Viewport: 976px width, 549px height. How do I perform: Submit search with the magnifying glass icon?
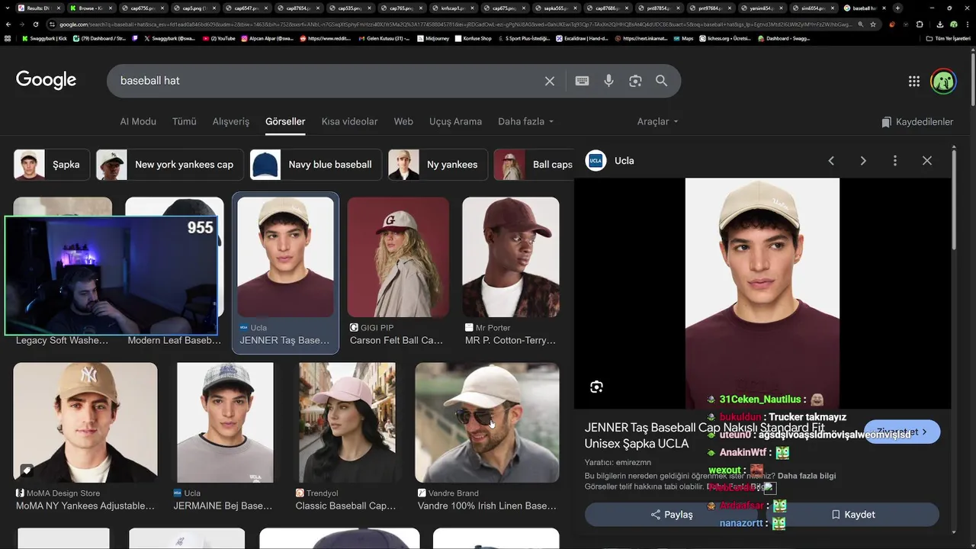tap(662, 81)
